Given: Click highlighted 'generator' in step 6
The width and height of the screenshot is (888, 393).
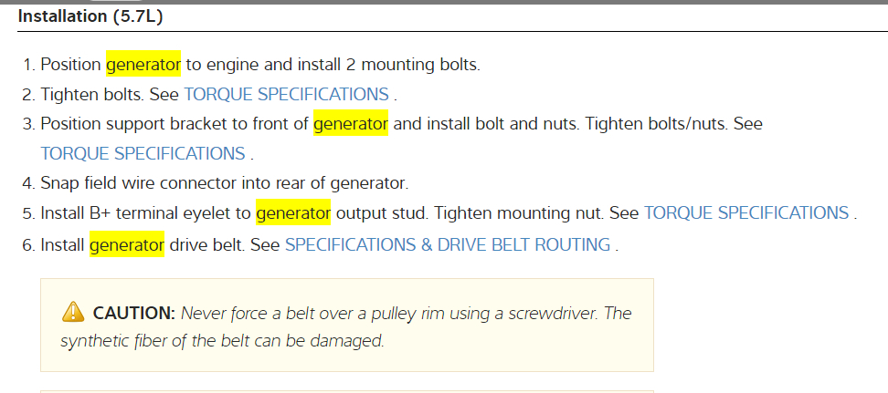Looking at the screenshot, I should point(127,244).
